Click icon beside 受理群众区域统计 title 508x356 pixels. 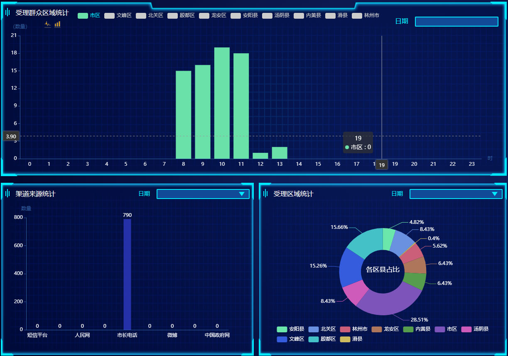pos(7,12)
